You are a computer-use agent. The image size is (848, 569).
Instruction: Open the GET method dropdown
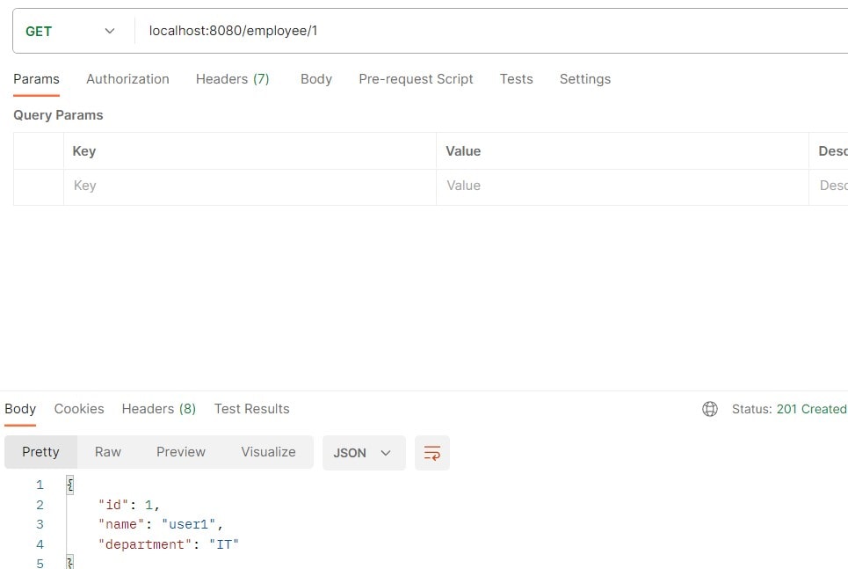pos(71,32)
